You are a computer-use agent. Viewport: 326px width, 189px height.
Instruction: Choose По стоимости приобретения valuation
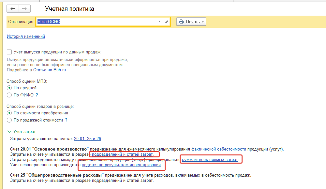9,113
